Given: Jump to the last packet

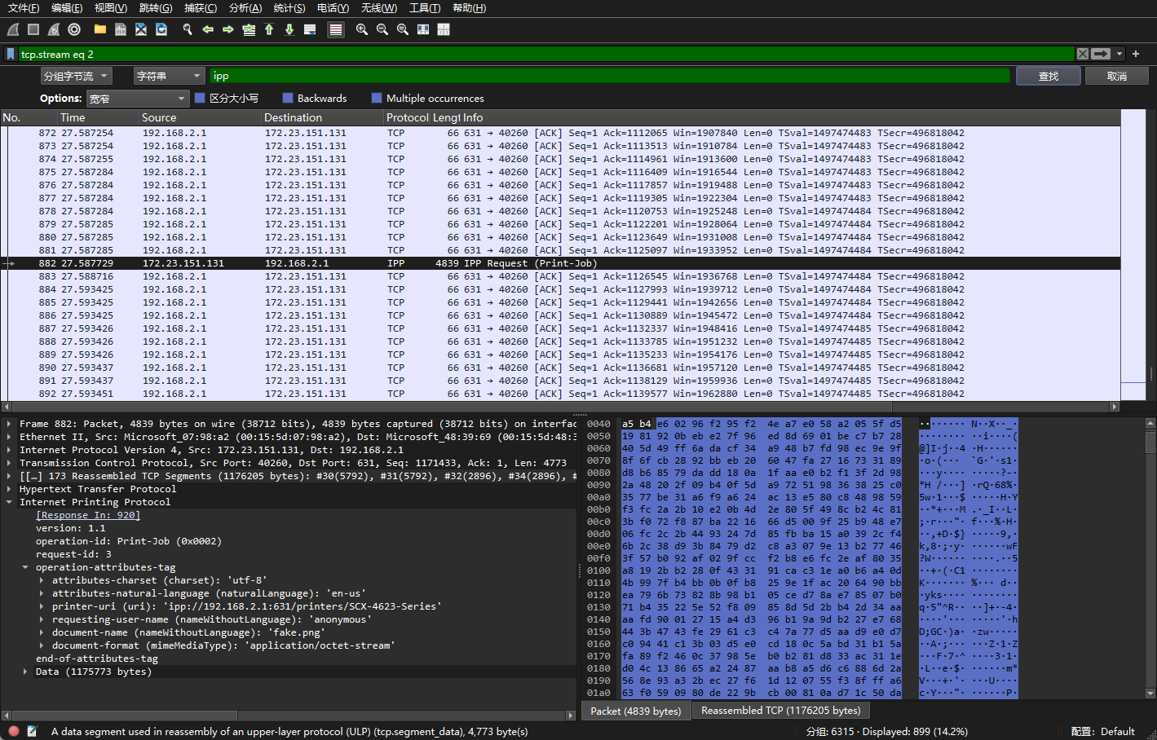Looking at the screenshot, I should (x=289, y=29).
